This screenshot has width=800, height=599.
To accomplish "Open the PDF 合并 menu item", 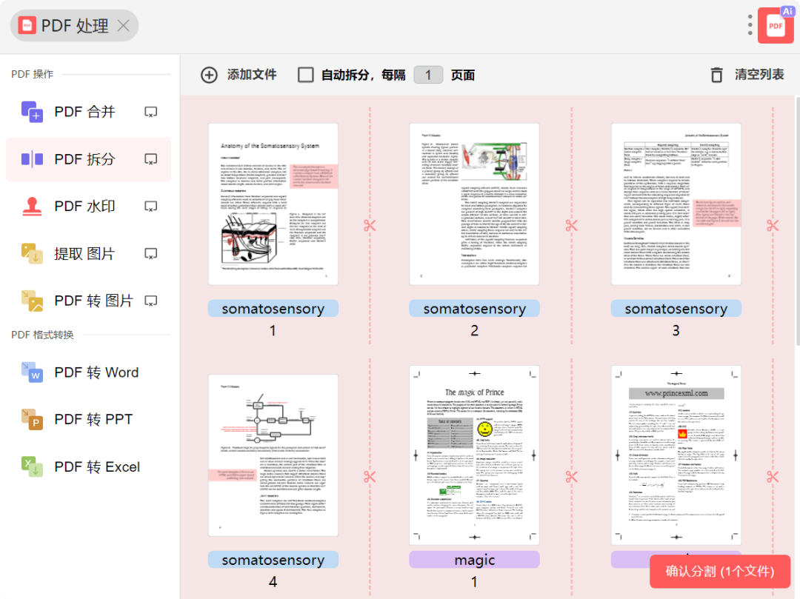I will 88,112.
